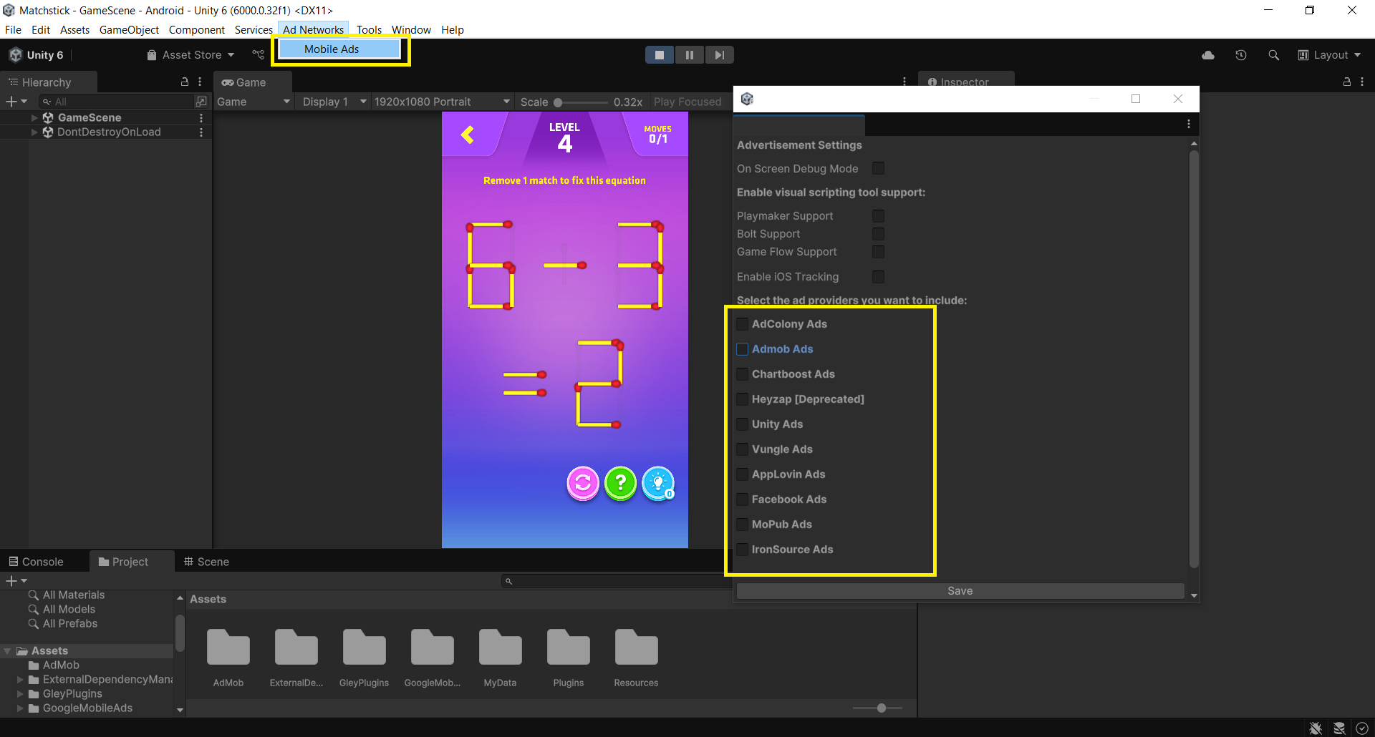The width and height of the screenshot is (1375, 737).
Task: Tick the Unity Ads provider checkbox
Action: (x=743, y=424)
